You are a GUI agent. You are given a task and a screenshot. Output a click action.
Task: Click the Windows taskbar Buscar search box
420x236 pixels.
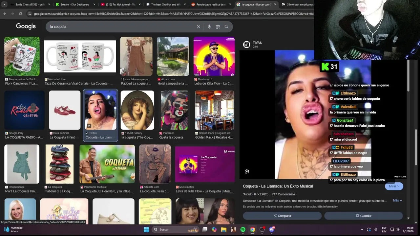tap(175, 229)
